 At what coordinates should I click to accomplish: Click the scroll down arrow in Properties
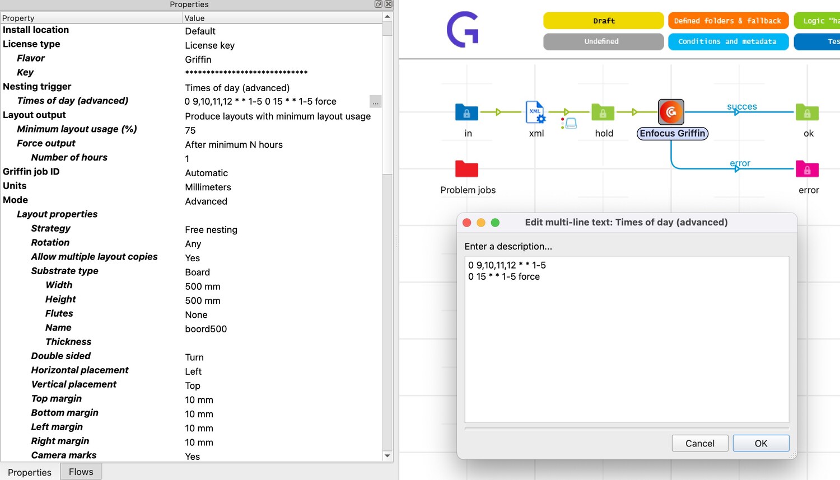[x=387, y=456]
